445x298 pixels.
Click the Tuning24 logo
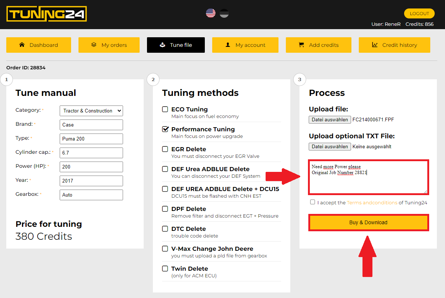pyautogui.click(x=46, y=14)
